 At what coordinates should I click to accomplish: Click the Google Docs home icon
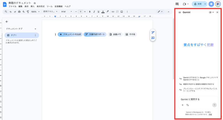point(5,5)
